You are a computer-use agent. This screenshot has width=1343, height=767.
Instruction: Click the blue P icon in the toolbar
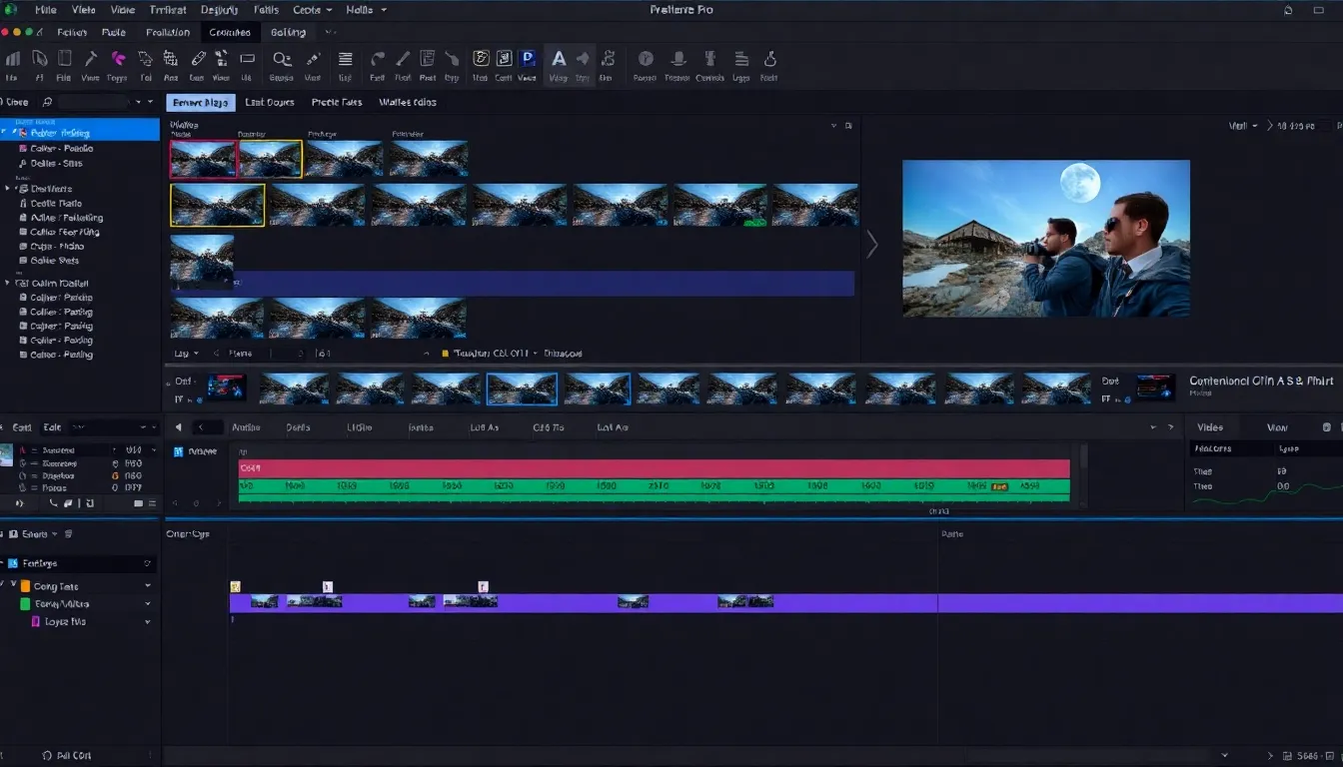[528, 59]
